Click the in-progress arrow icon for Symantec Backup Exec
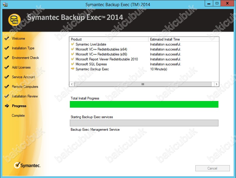The image size is (236, 178). coord(72,69)
